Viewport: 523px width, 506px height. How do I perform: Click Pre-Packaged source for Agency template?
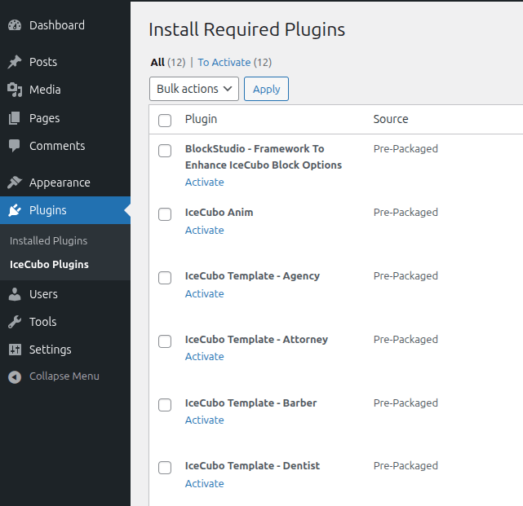(x=406, y=276)
